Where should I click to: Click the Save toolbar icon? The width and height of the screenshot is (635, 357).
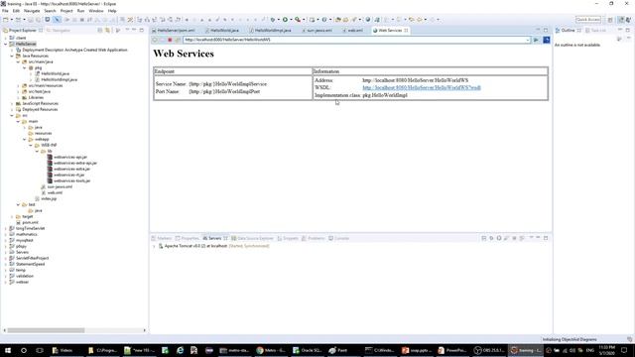tap(31, 20)
